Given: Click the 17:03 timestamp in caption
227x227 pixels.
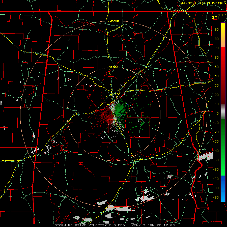Looking at the screenshot, I should pos(171,225).
